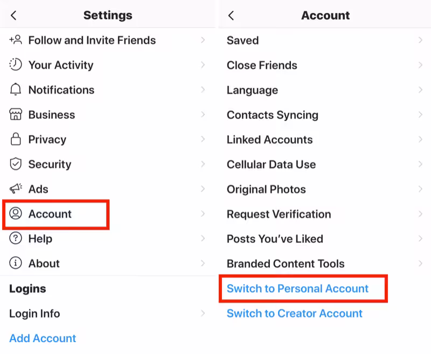Select the Follow and Invite Friends icon
Image resolution: width=431 pixels, height=354 pixels.
click(x=15, y=40)
